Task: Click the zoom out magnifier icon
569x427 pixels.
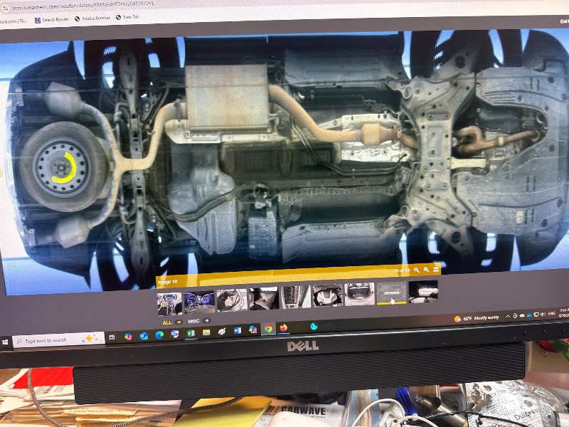Action: click(417, 270)
